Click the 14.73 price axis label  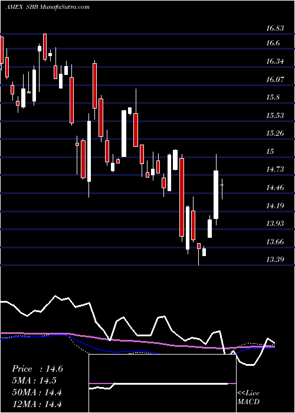coord(275,169)
